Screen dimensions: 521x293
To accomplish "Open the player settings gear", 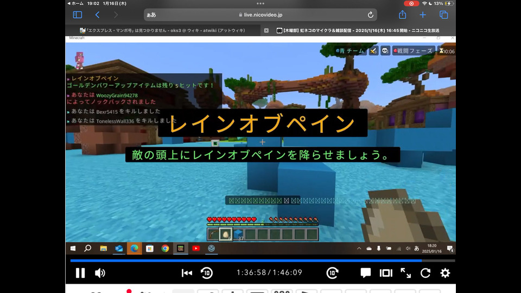I will pyautogui.click(x=445, y=273).
